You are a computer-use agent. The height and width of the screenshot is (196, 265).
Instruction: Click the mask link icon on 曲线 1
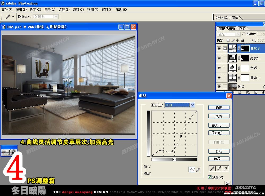tap(239, 78)
